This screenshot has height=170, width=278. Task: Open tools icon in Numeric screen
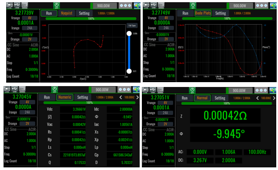[x=136, y=90]
